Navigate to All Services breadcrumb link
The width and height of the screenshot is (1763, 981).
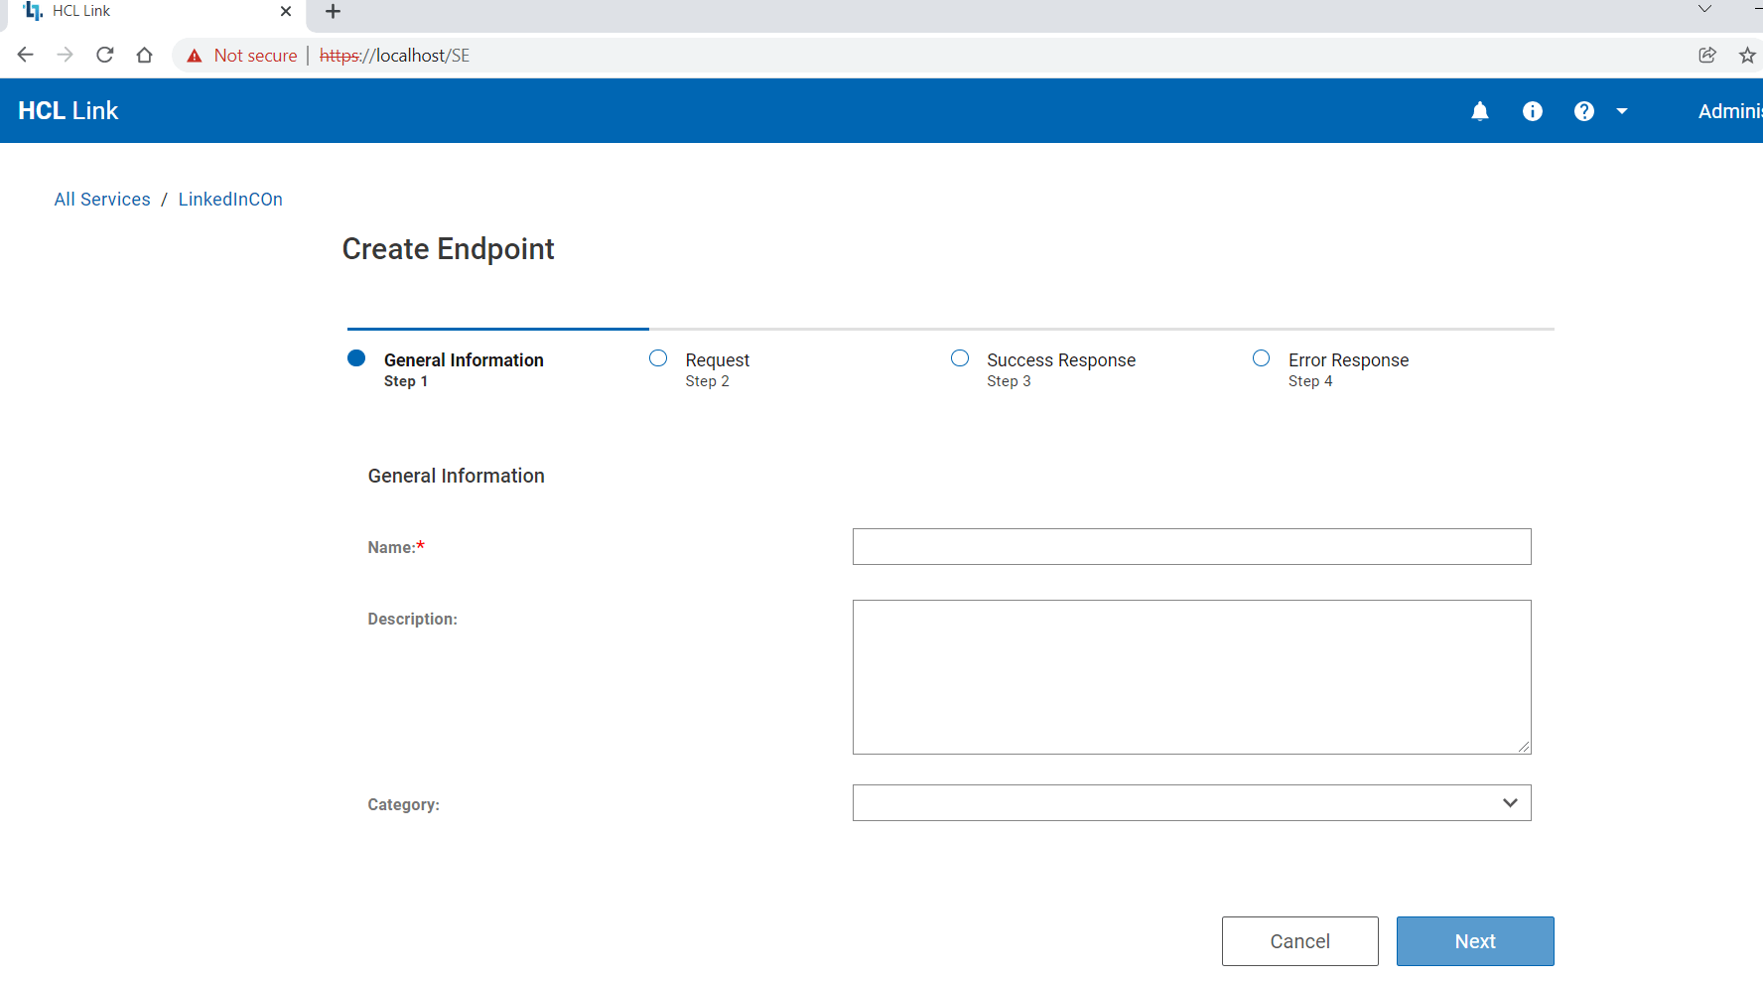101,199
